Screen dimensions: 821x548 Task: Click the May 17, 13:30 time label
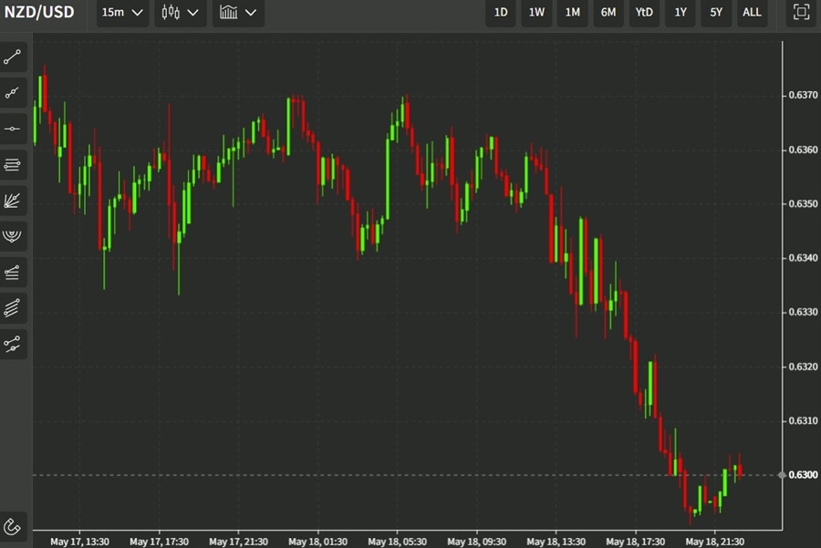tap(79, 542)
